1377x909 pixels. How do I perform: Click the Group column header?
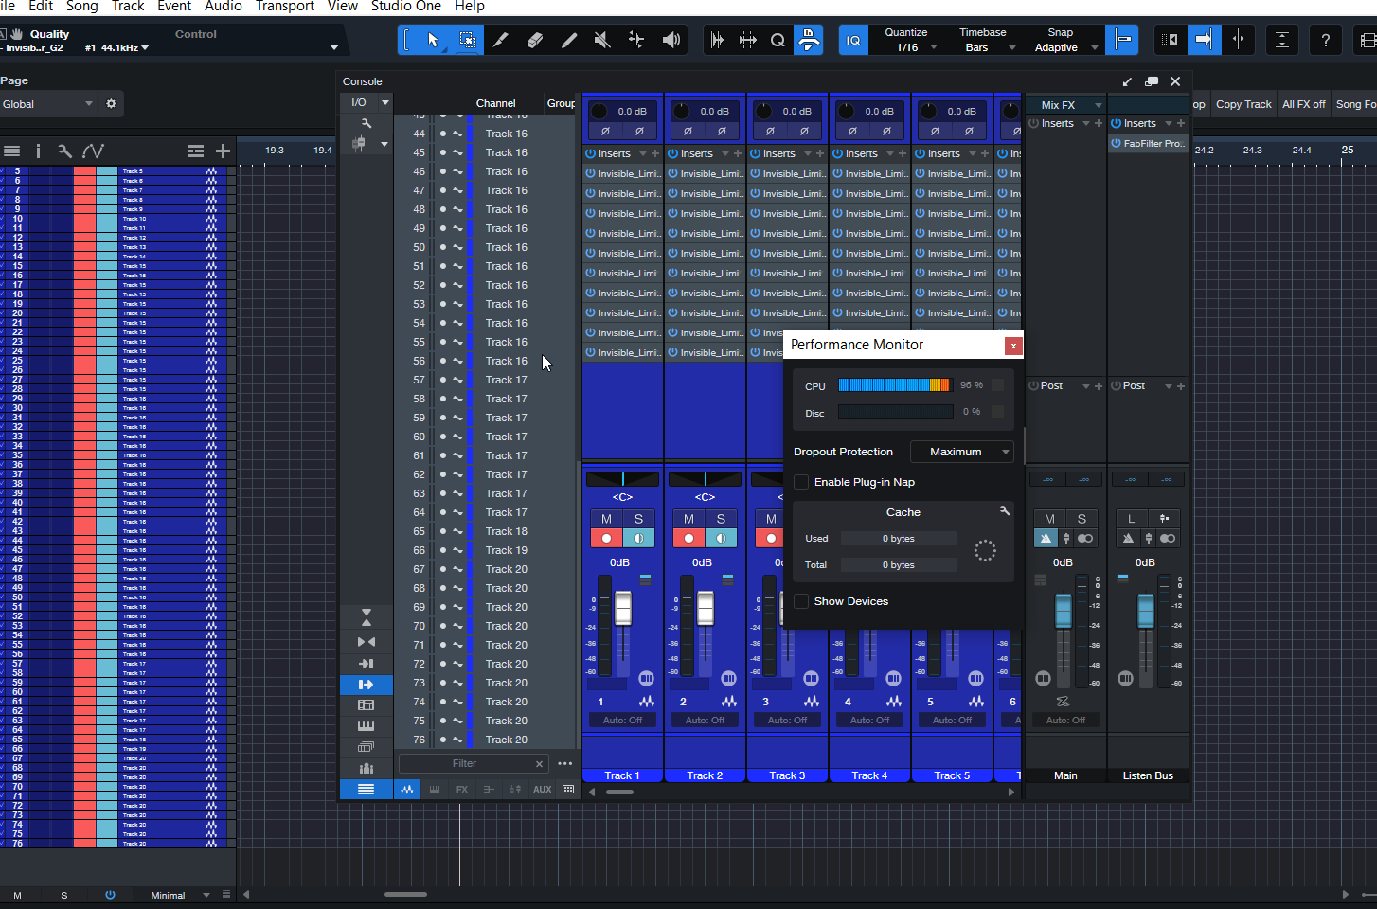561,103
